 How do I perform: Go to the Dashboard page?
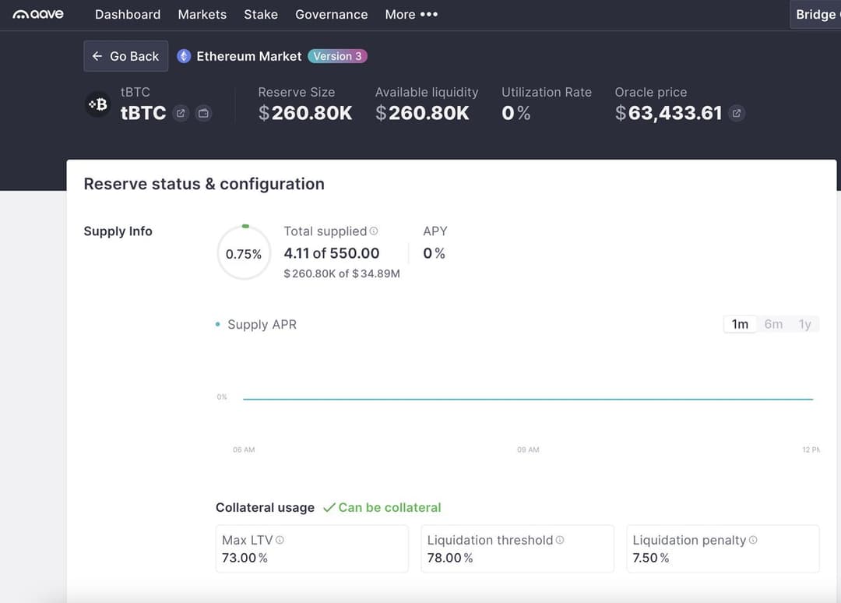pyautogui.click(x=128, y=15)
